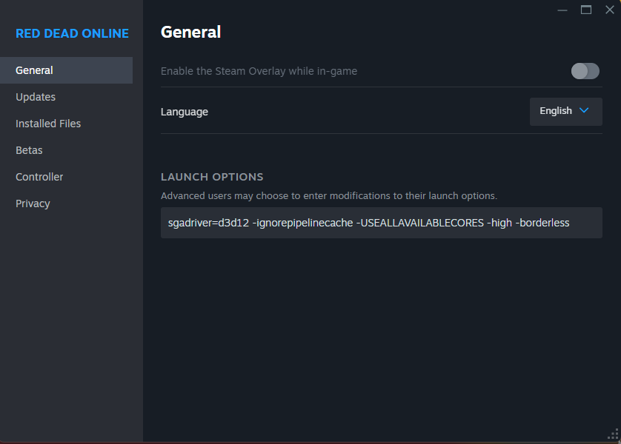The width and height of the screenshot is (621, 444).
Task: Open the Privacy tab
Action: (33, 203)
